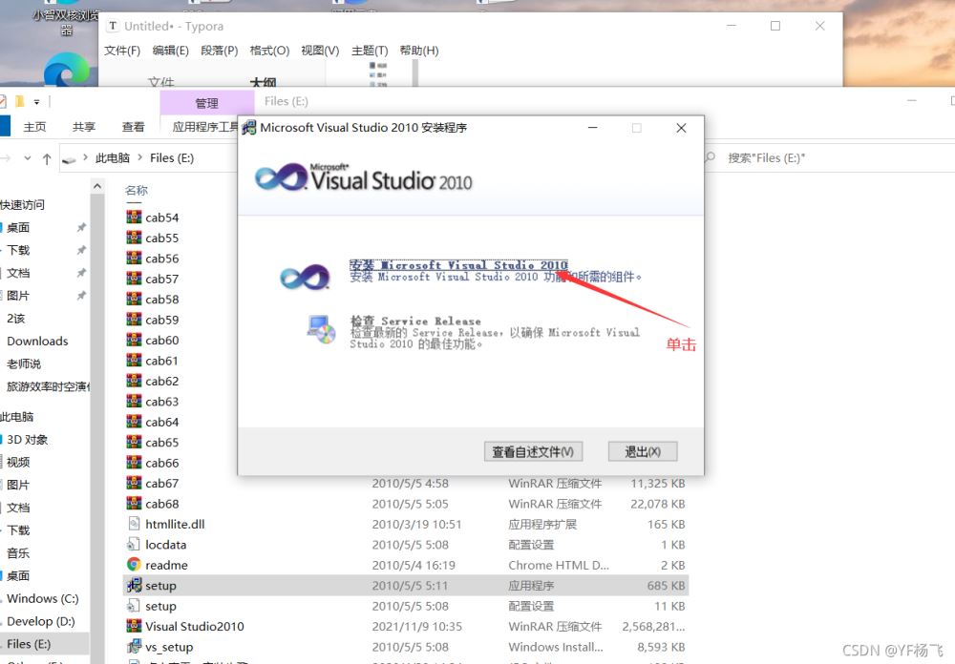
Task: Select the cab57 archive icon
Action: 134,279
